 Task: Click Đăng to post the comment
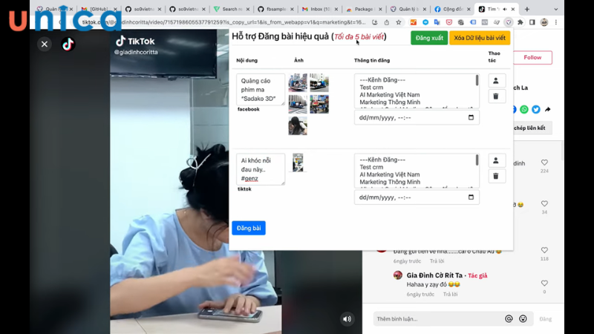[x=546, y=319]
